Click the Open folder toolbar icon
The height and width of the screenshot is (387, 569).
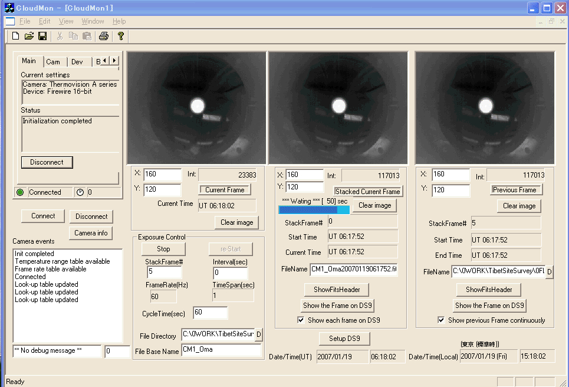point(29,36)
